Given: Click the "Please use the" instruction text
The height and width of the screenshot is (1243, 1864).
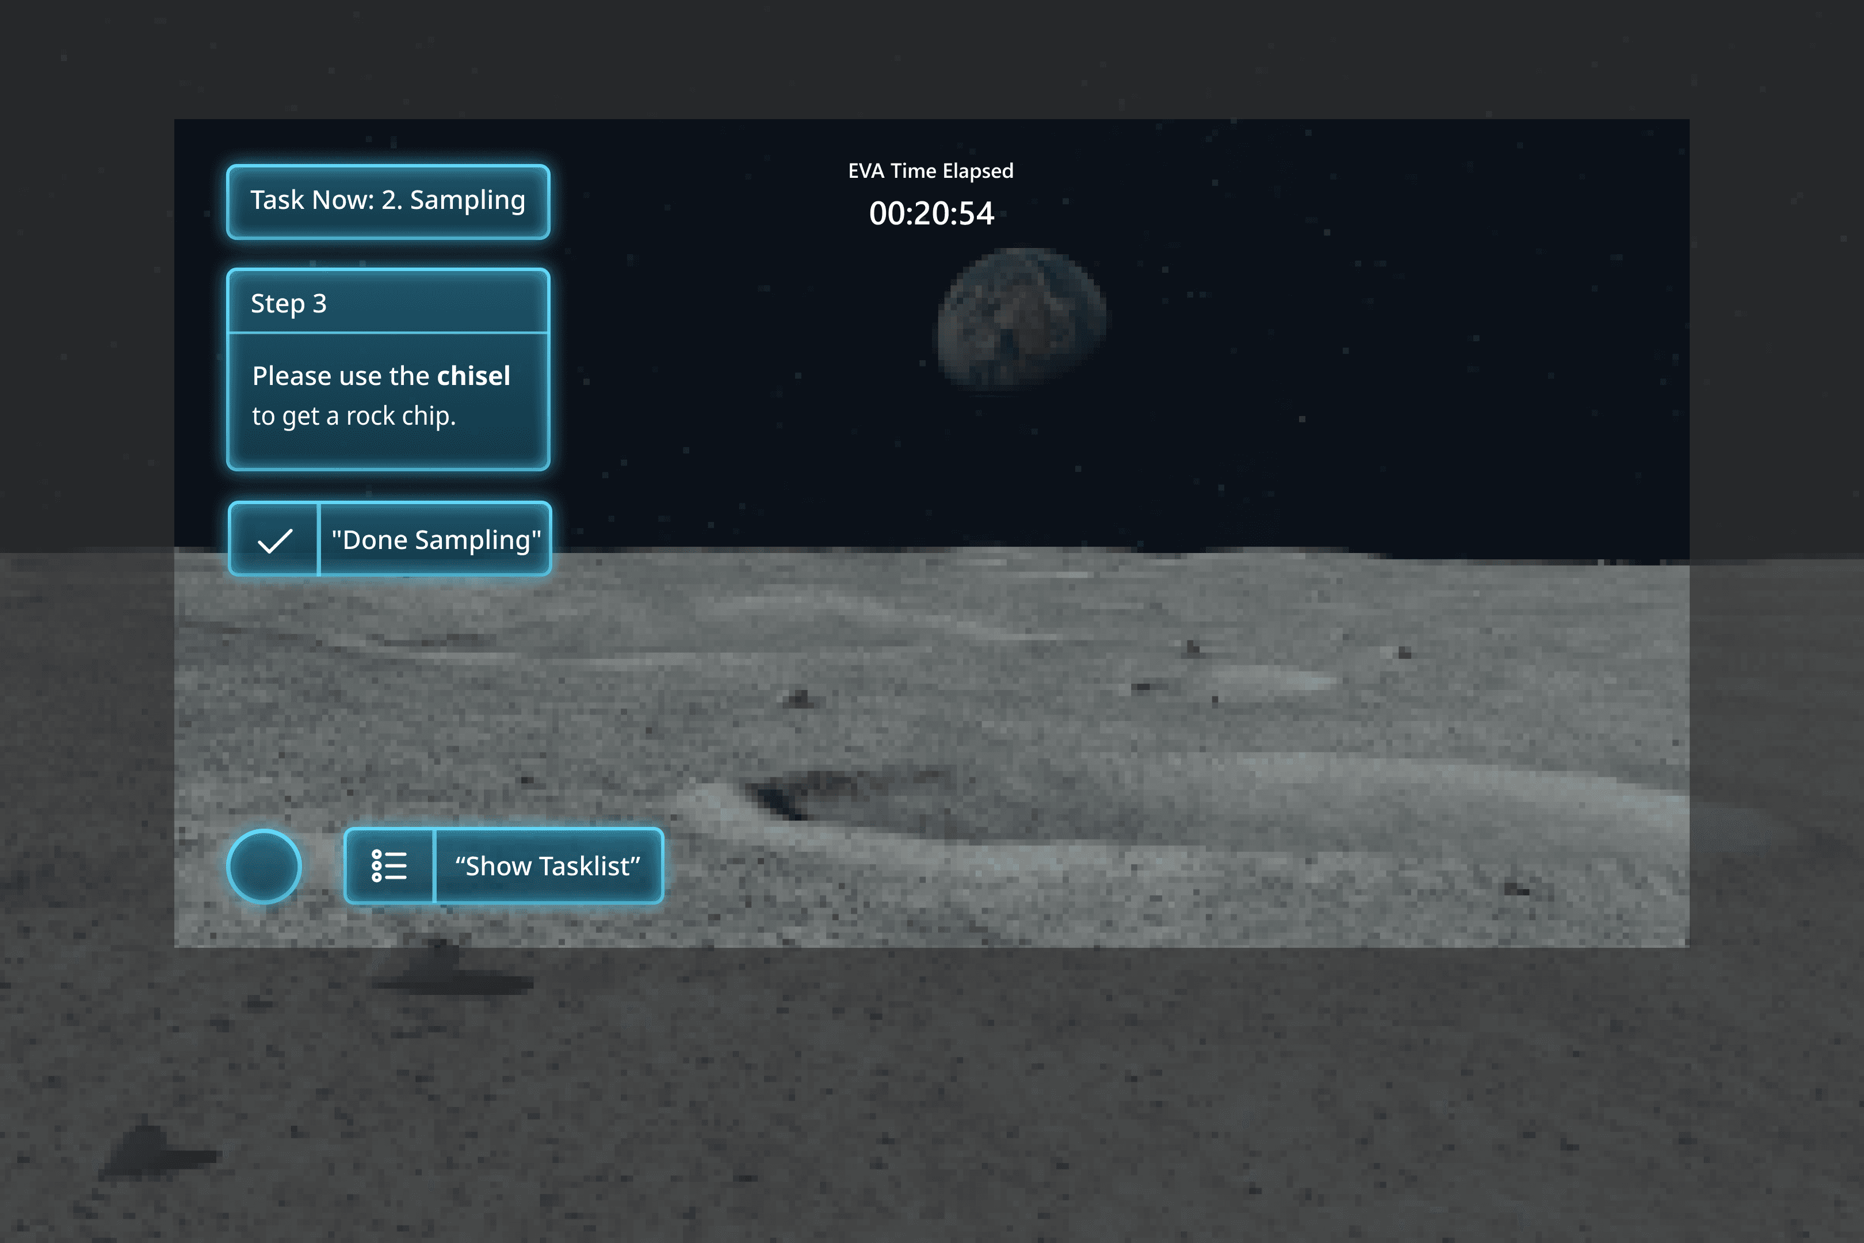Looking at the screenshot, I should pos(341,376).
